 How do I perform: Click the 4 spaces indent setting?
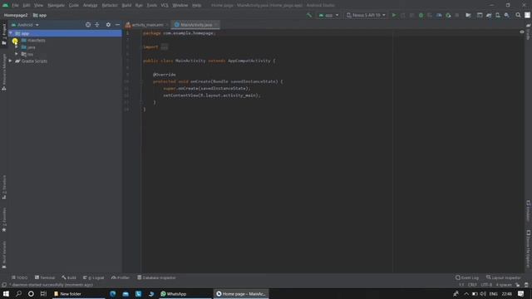(x=504, y=285)
